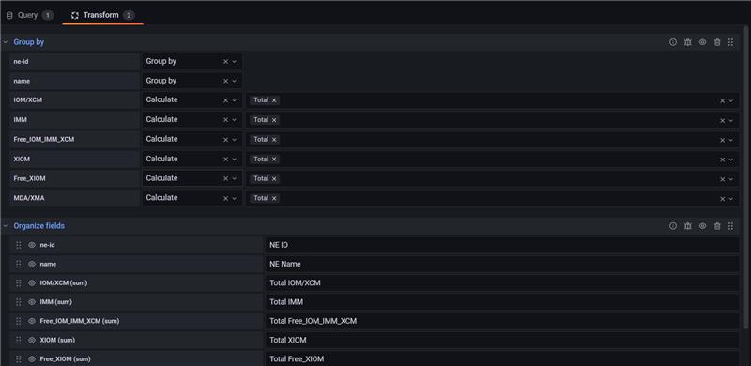751x366 pixels.
Task: Click the vertical scrollbar on right edge
Action: point(745,177)
